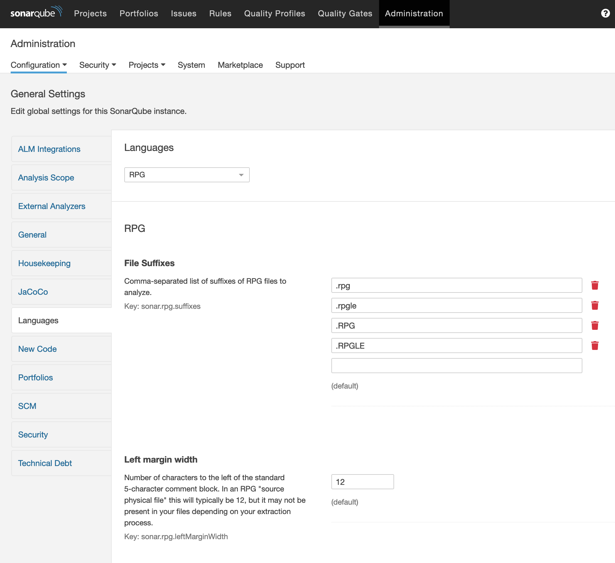Open the Rules top navigation item
The width and height of the screenshot is (615, 563).
tap(220, 13)
